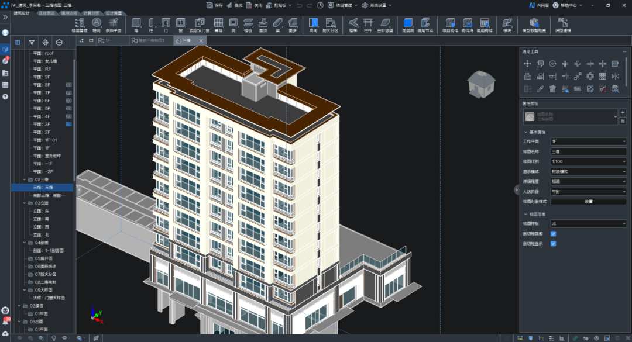Collapse the 03立面 tree folder
Viewport: 632px width, 342px height.
click(x=25, y=203)
